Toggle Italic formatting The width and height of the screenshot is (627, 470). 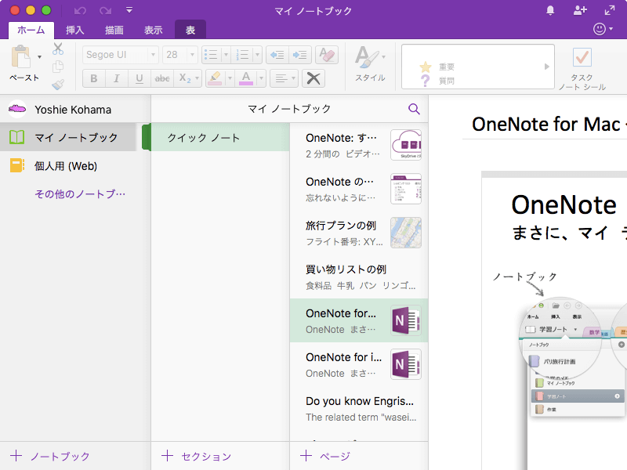pos(116,78)
